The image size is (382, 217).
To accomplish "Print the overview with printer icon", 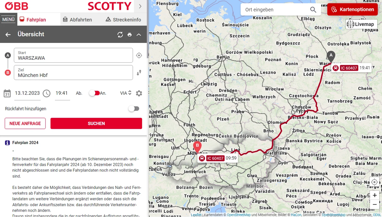I will coord(129,35).
